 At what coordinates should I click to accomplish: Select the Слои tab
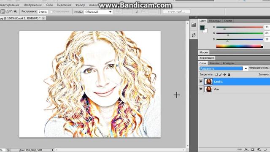tap(203, 63)
